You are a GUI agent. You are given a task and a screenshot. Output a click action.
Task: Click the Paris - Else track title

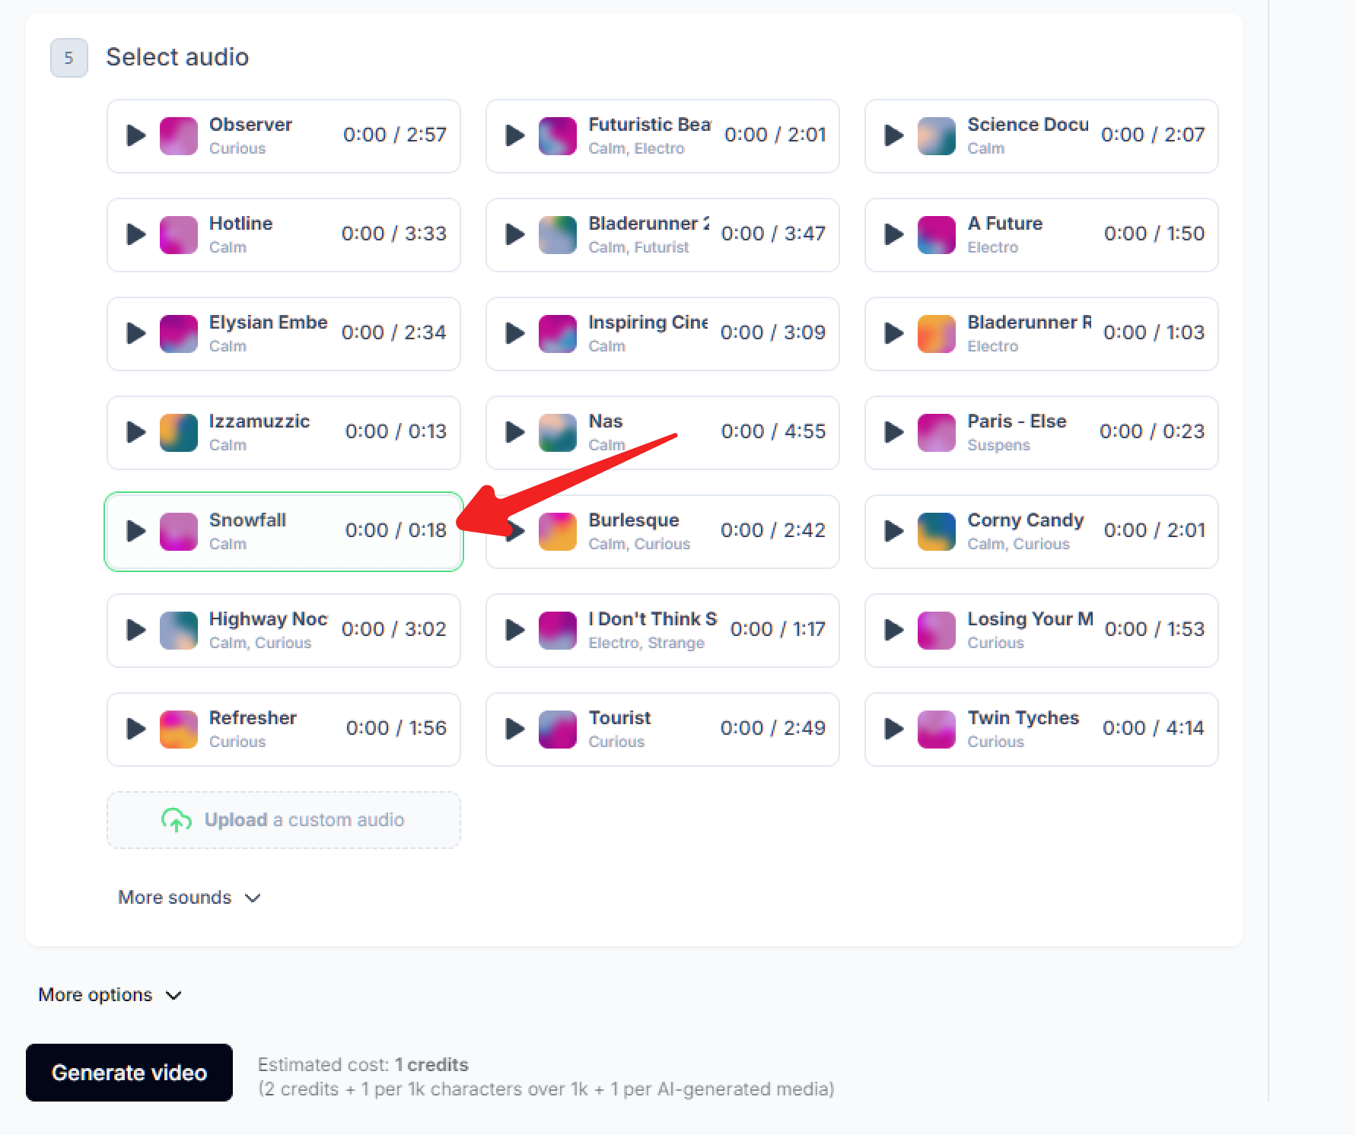1017,421
